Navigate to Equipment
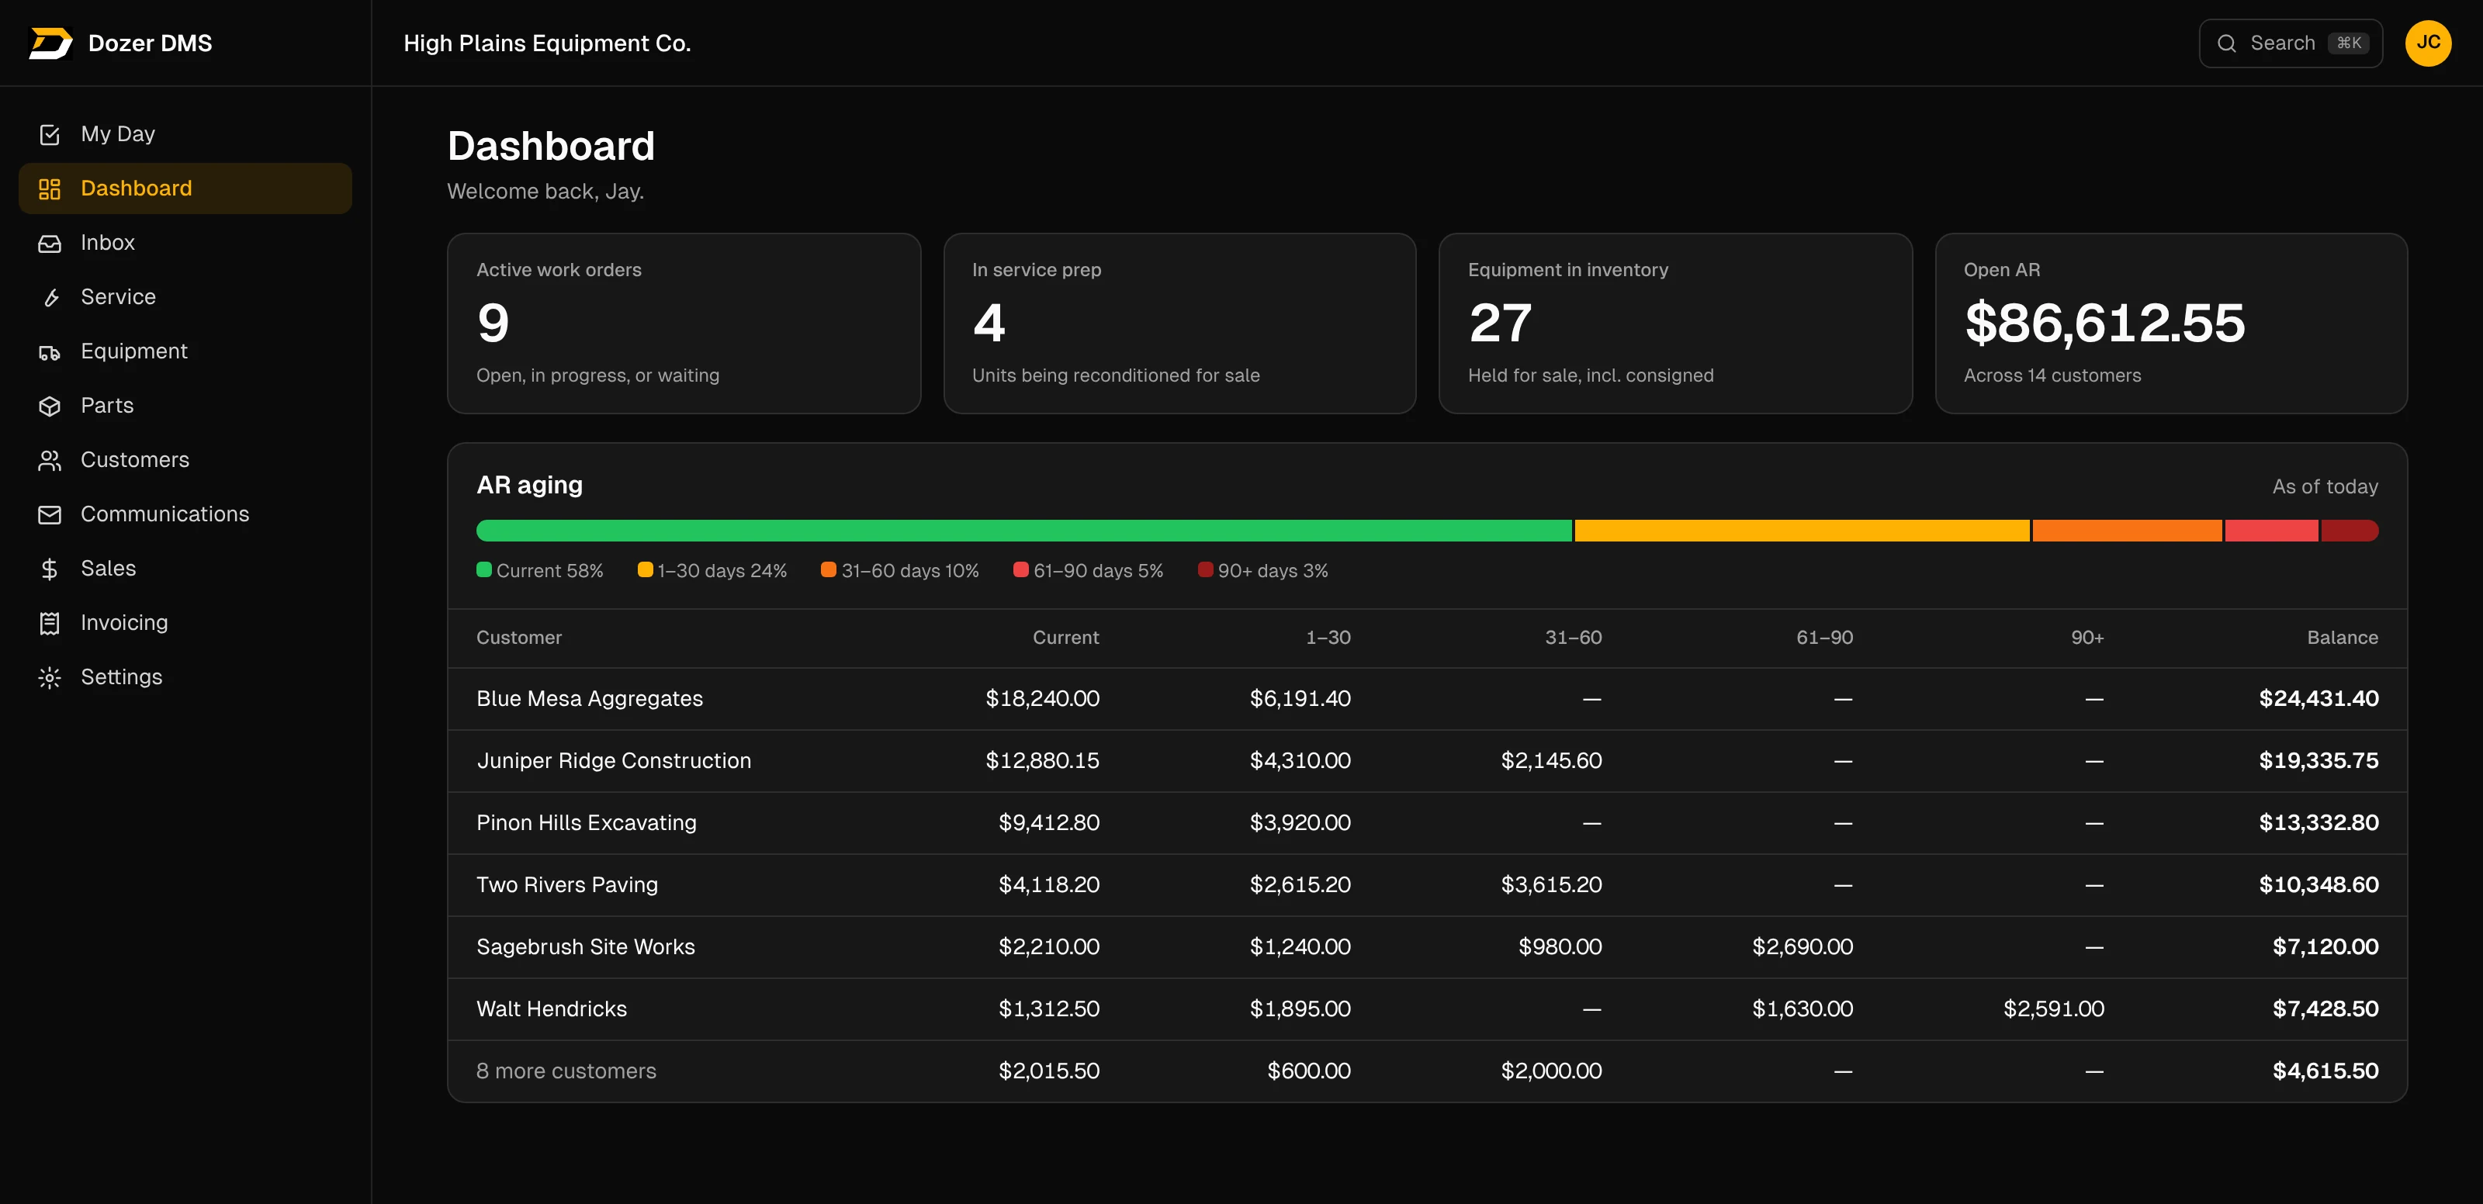The width and height of the screenshot is (2483, 1204). click(x=185, y=351)
